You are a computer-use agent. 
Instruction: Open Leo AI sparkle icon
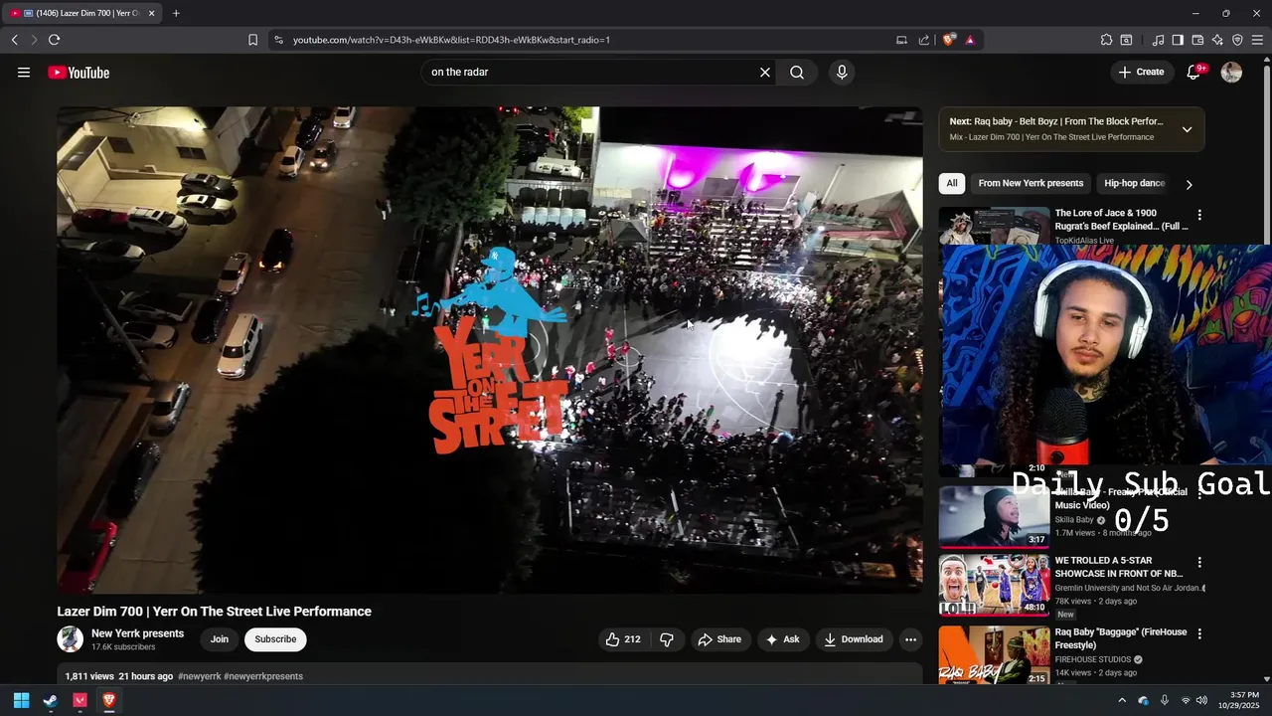tap(1217, 40)
